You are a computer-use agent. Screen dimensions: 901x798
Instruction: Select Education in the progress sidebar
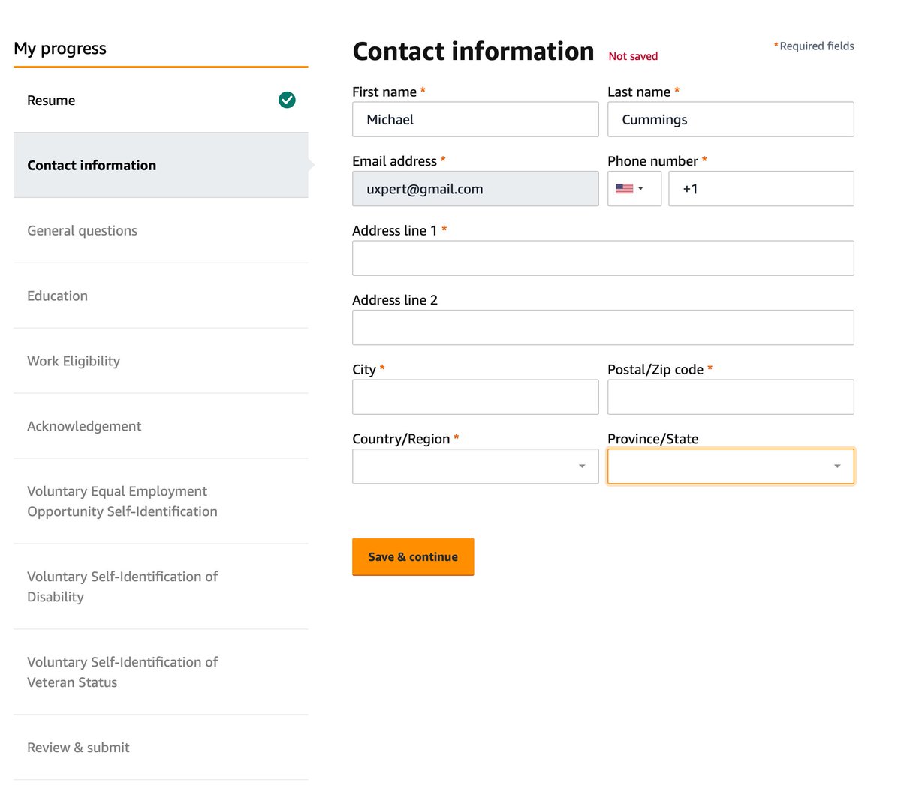coord(161,295)
